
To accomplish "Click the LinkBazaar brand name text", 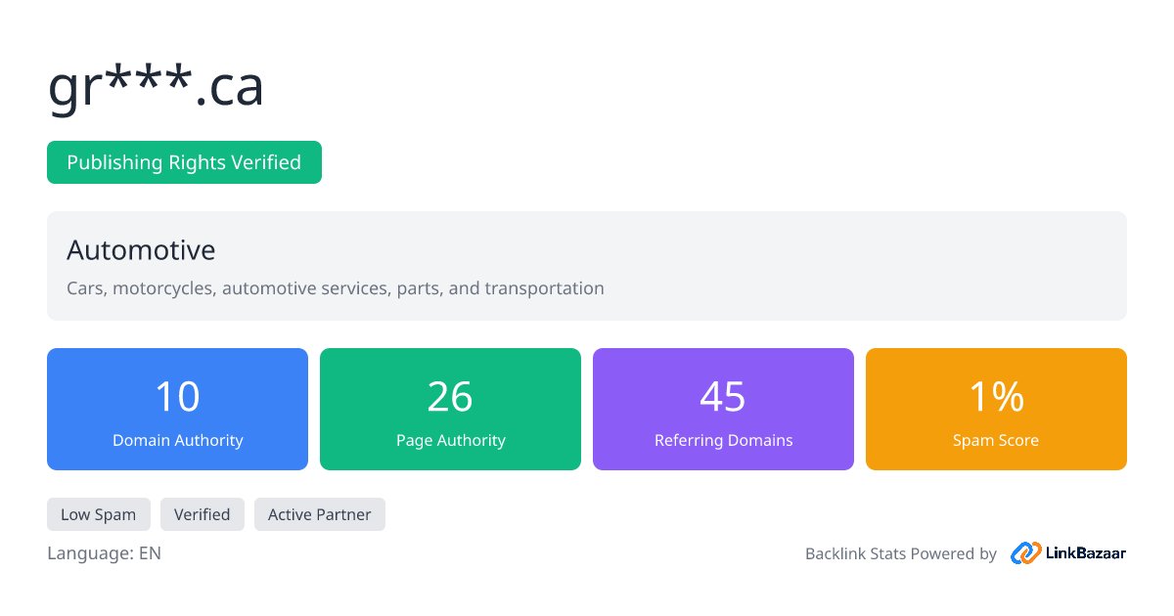I will click(x=1087, y=553).
